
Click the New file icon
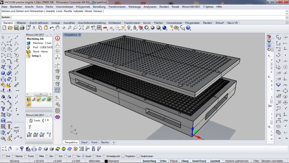pyautogui.click(x=4, y=28)
